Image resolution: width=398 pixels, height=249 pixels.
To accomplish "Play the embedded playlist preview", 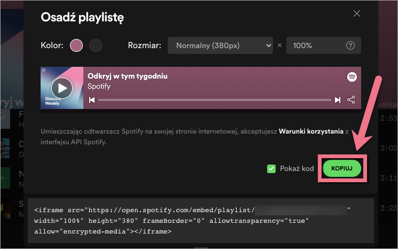I will tap(62, 88).
